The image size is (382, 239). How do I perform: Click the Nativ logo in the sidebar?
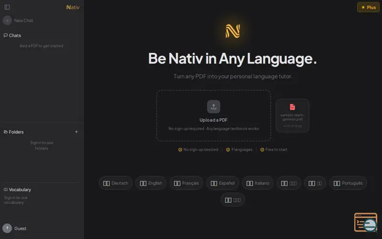pos(73,7)
